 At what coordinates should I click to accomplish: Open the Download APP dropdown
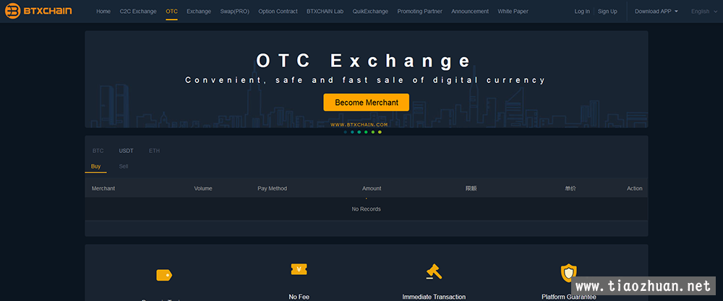click(x=656, y=12)
